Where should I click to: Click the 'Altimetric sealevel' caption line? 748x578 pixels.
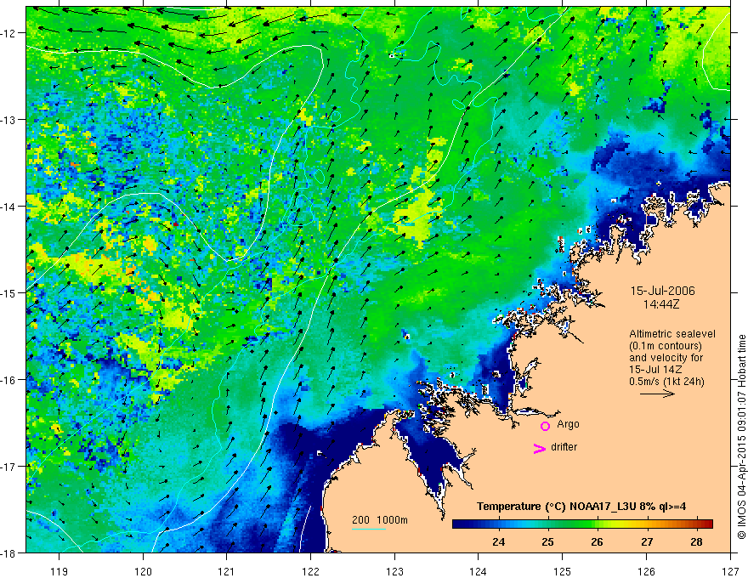[x=672, y=334]
